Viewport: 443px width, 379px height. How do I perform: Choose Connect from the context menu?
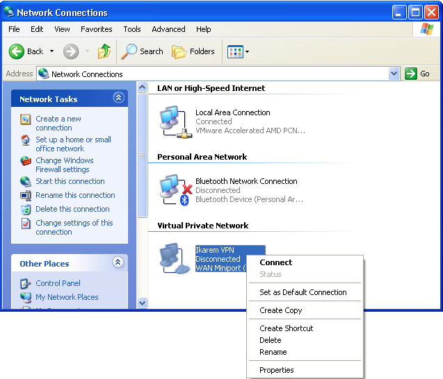(x=305, y=262)
